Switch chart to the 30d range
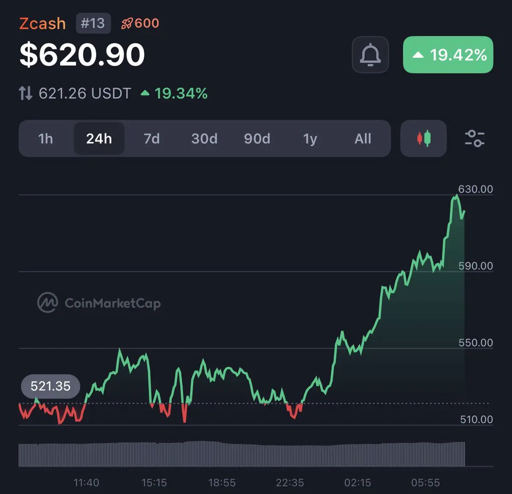512x494 pixels. [x=204, y=139]
